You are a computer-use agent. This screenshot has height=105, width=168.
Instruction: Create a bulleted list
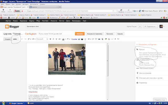96,39
